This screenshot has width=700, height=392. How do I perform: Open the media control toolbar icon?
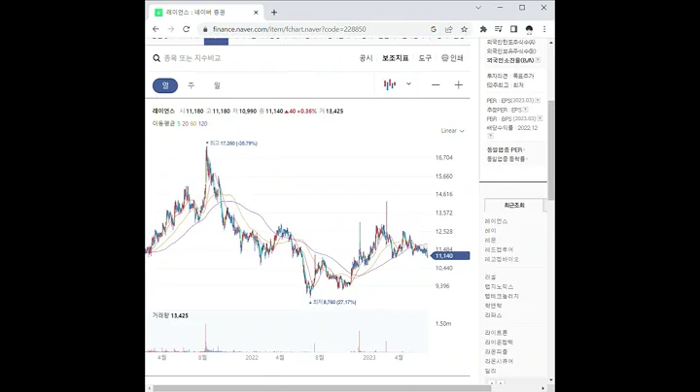pyautogui.click(x=498, y=29)
